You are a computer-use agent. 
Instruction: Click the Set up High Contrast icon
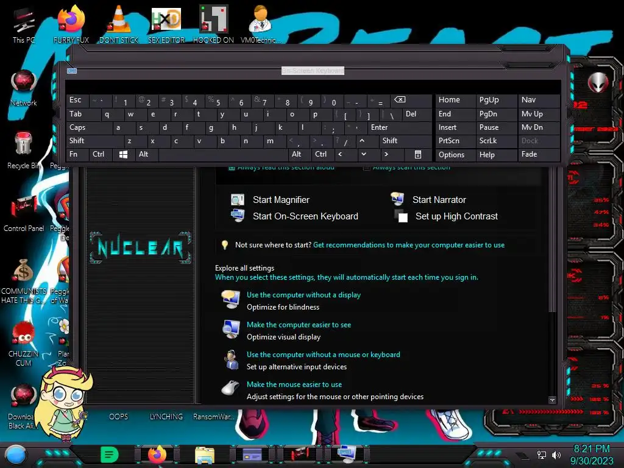tap(401, 216)
